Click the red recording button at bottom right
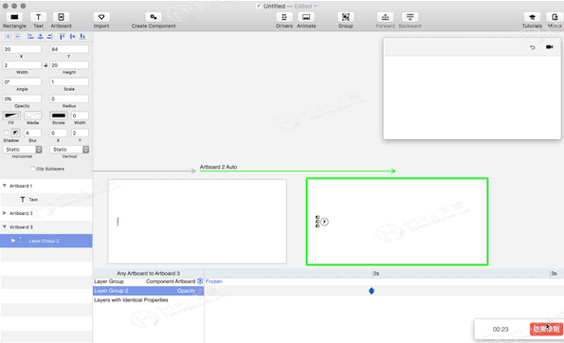Screen dimensions: 564x343 click(546, 329)
